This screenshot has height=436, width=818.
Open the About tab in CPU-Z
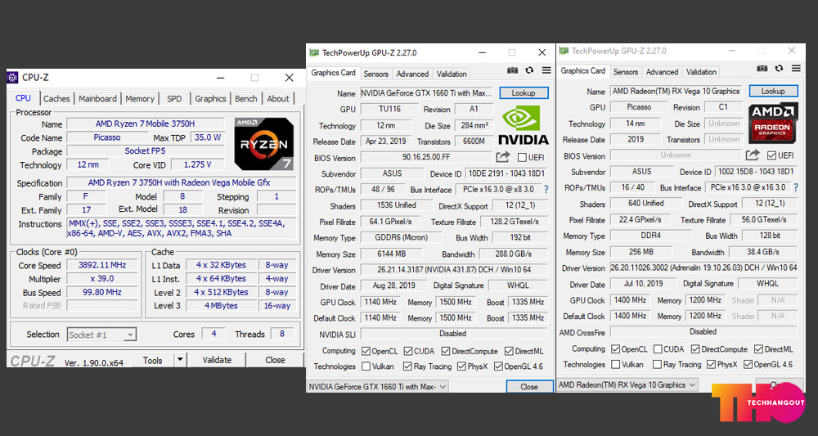click(278, 98)
